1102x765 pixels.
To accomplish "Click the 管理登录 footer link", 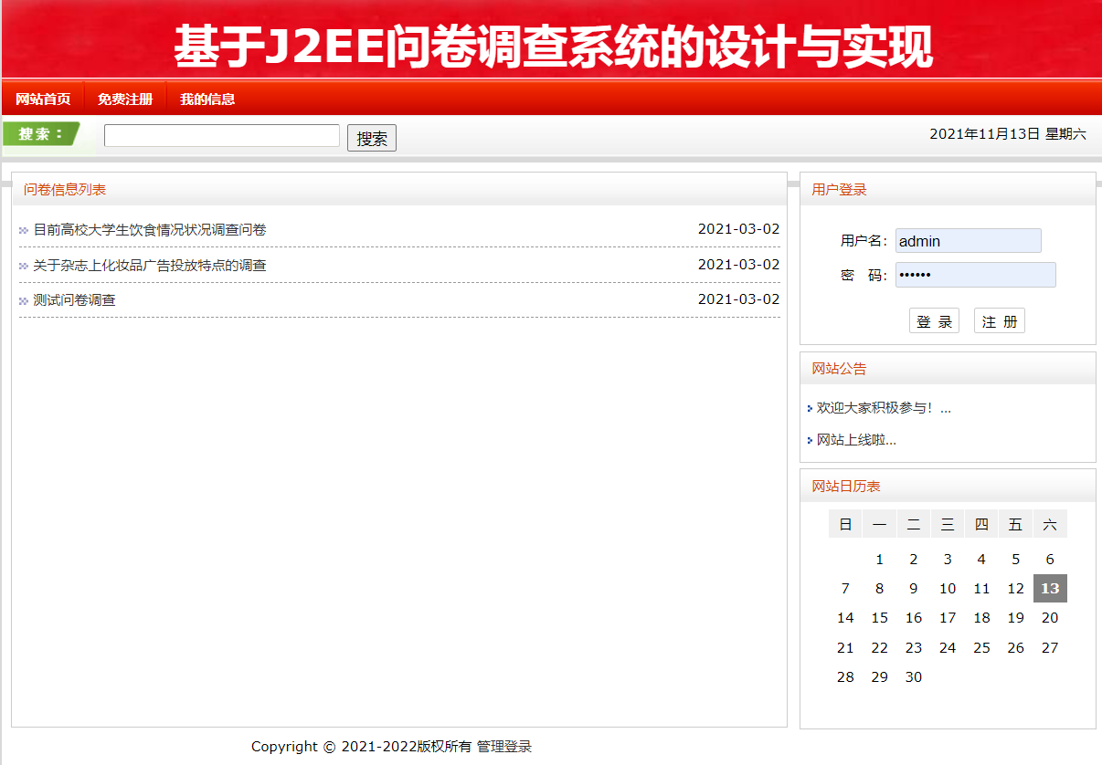I will coord(504,747).
